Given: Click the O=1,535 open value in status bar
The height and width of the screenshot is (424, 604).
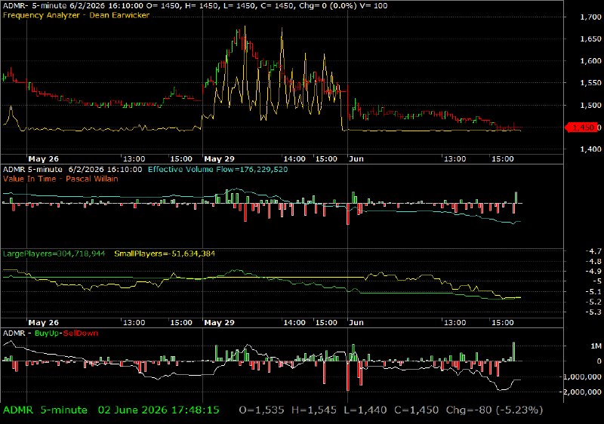Looking at the screenshot, I should tap(261, 410).
